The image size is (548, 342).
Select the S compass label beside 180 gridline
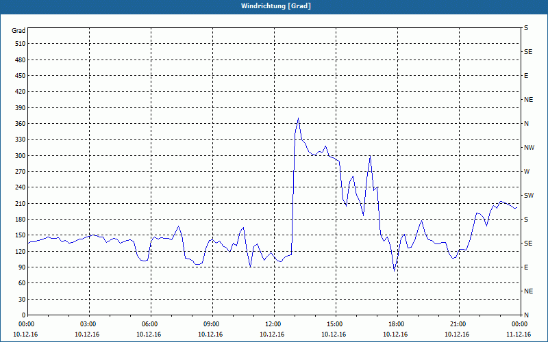[526, 219]
